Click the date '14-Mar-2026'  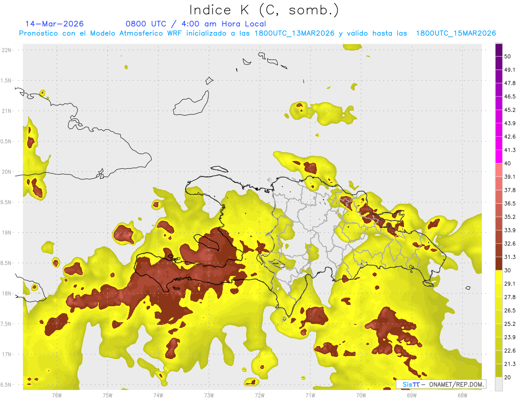(x=54, y=24)
